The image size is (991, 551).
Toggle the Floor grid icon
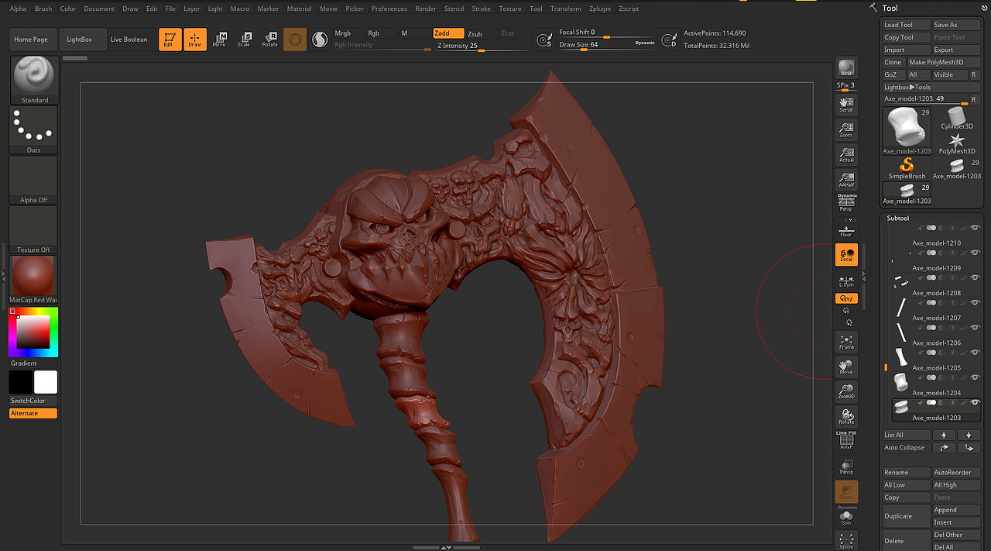tap(846, 230)
